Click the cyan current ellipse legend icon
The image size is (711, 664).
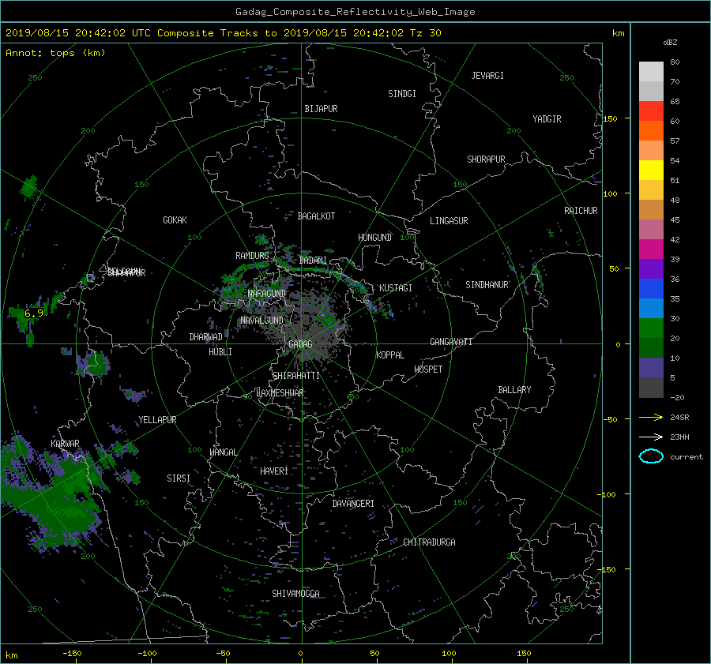651,456
